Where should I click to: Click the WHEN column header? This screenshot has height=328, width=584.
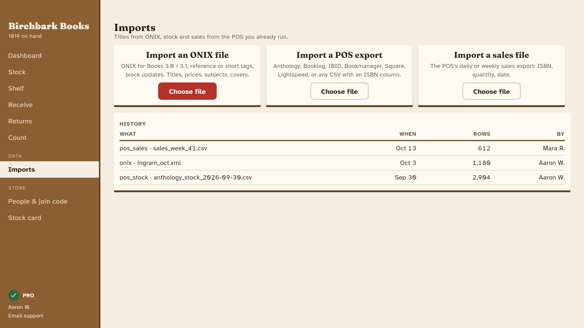tap(408, 134)
